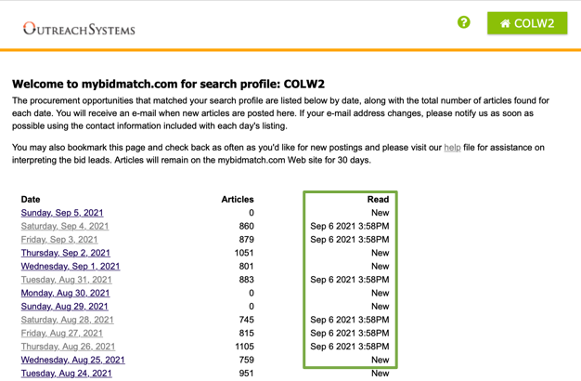Open Saturday, Sep 4, 2021 listing
The height and width of the screenshot is (381, 581).
(x=64, y=226)
